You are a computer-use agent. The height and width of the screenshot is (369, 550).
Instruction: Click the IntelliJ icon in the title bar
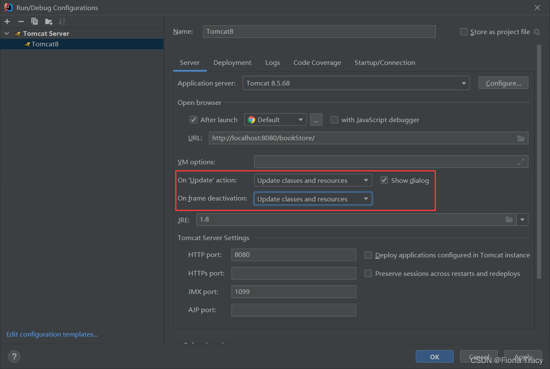pyautogui.click(x=8, y=7)
